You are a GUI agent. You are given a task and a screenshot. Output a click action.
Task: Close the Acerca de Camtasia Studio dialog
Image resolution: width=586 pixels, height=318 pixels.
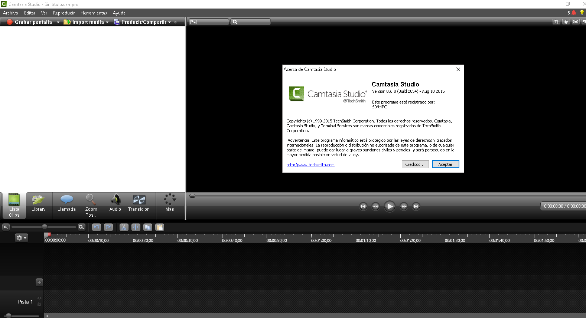[x=458, y=69]
